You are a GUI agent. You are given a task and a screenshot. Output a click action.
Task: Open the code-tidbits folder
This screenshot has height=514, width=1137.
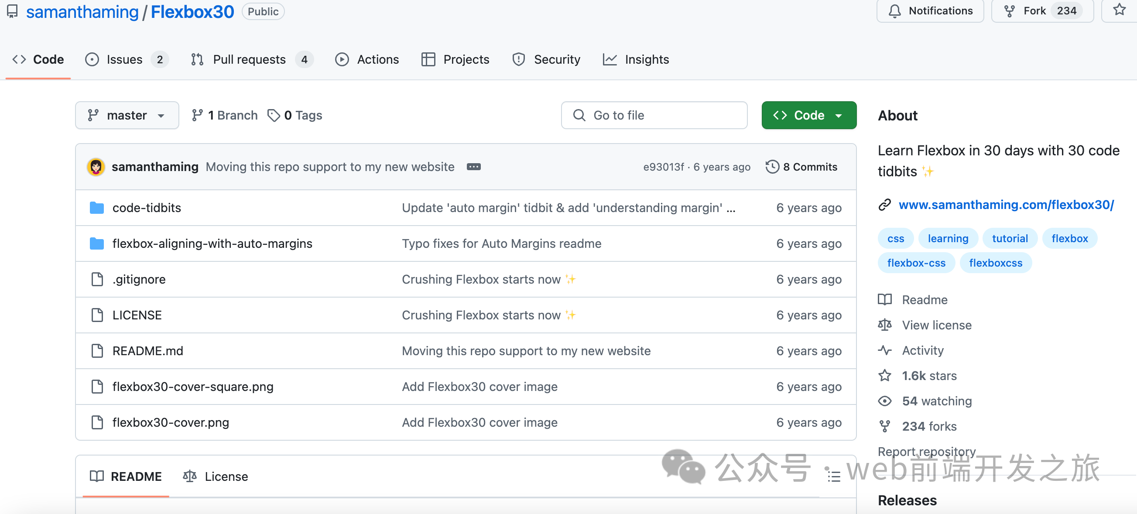(x=147, y=208)
